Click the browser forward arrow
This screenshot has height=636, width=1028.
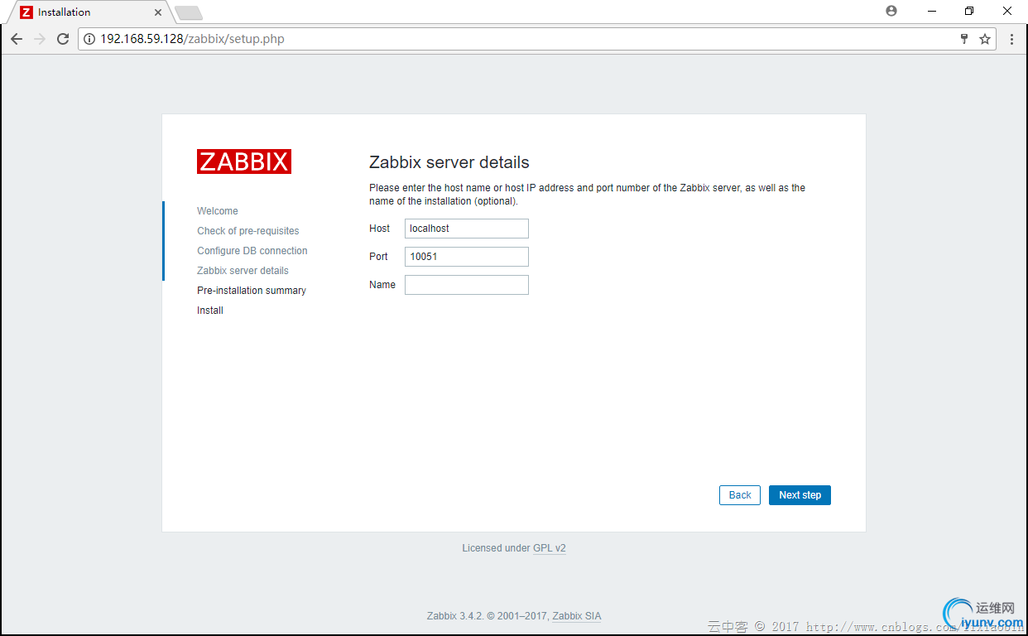pos(40,39)
